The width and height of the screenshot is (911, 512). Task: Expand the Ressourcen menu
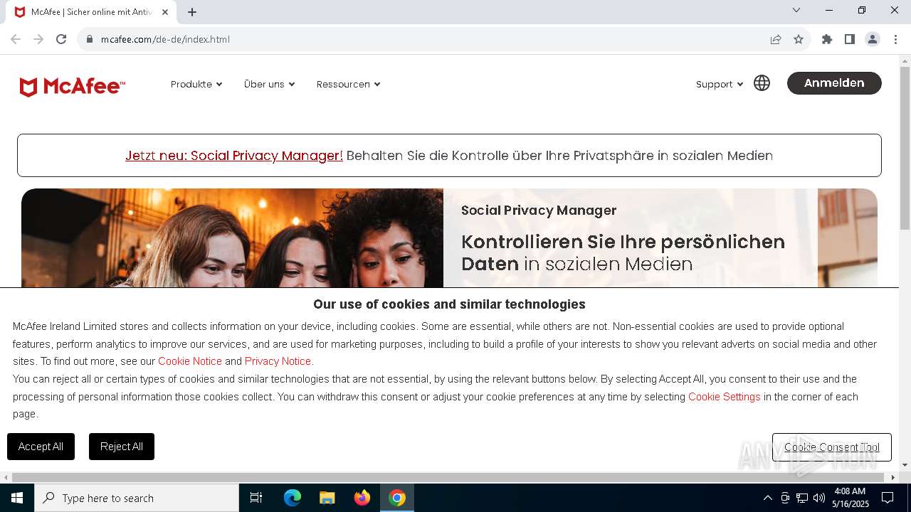point(348,84)
